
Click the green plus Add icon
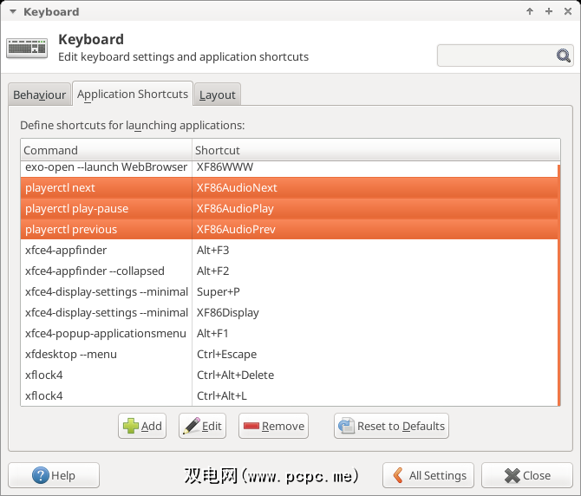tap(131, 426)
